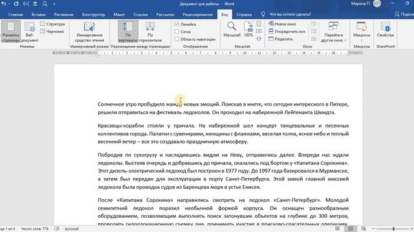
Task: Click the word Мурманске in the document
Action: pyautogui.click(x=334, y=171)
